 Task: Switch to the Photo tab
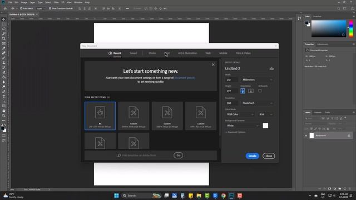[152, 53]
